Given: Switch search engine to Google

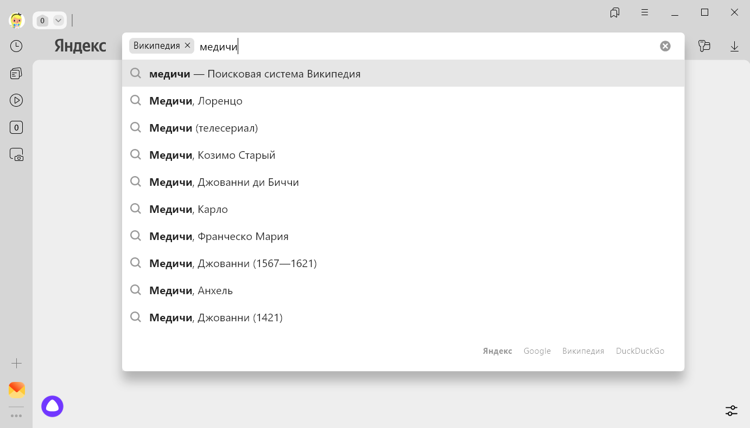Looking at the screenshot, I should pos(537,351).
